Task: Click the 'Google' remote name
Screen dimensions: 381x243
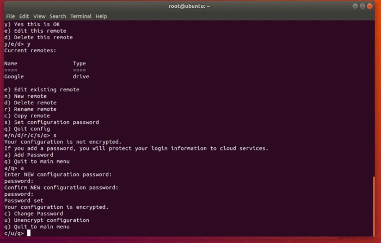Action: 14,77
